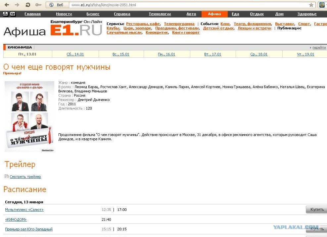The width and height of the screenshot is (327, 237).
Task: Open the Театр, филармония link
Action: 252,24
